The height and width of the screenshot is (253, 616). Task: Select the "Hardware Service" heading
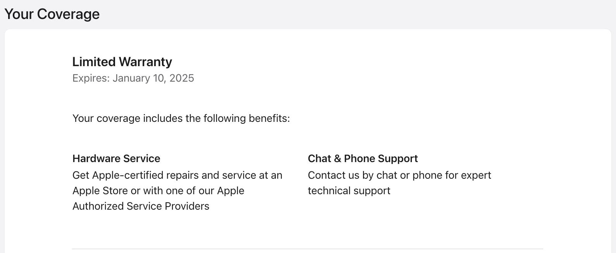(116, 159)
